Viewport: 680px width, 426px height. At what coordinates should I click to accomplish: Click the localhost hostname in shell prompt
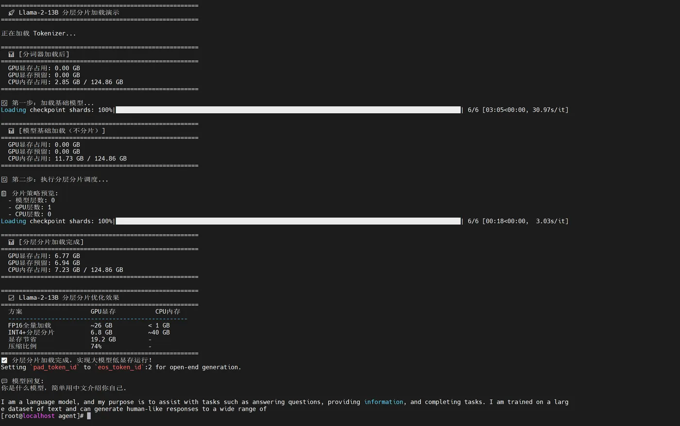coord(39,416)
